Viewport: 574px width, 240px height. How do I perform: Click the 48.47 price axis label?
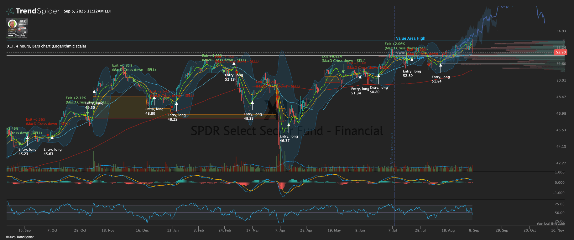(561, 97)
